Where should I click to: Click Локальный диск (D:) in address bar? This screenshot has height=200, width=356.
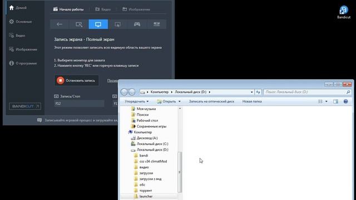(x=190, y=92)
